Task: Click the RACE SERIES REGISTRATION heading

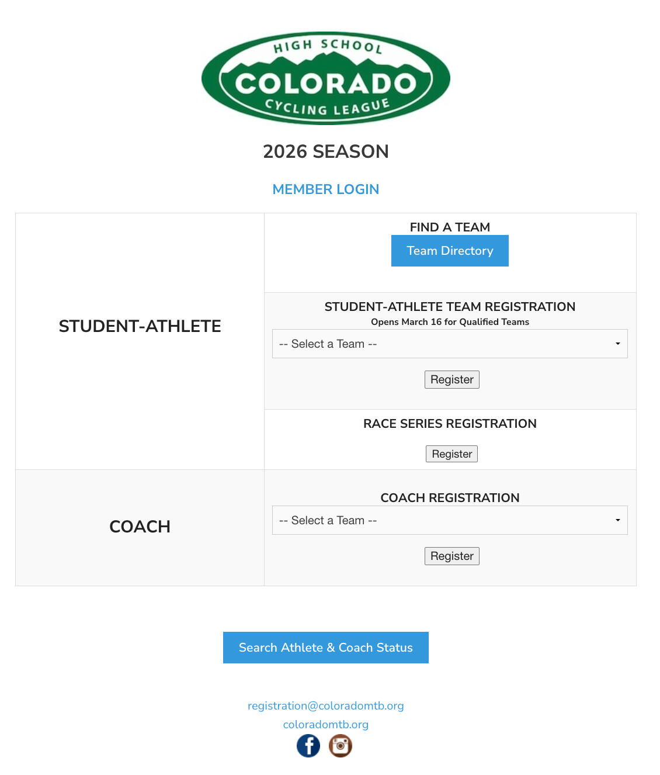Action: [450, 424]
